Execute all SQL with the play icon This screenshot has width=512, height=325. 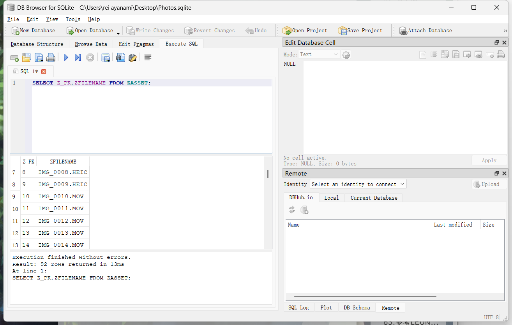pos(66,58)
